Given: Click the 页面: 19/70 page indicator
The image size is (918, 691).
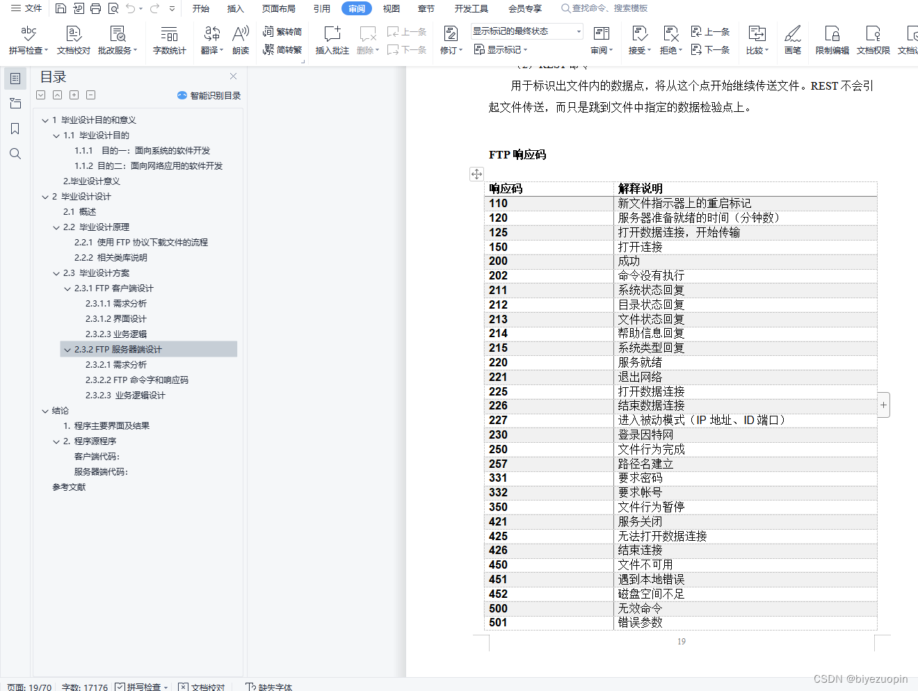Looking at the screenshot, I should 29,687.
